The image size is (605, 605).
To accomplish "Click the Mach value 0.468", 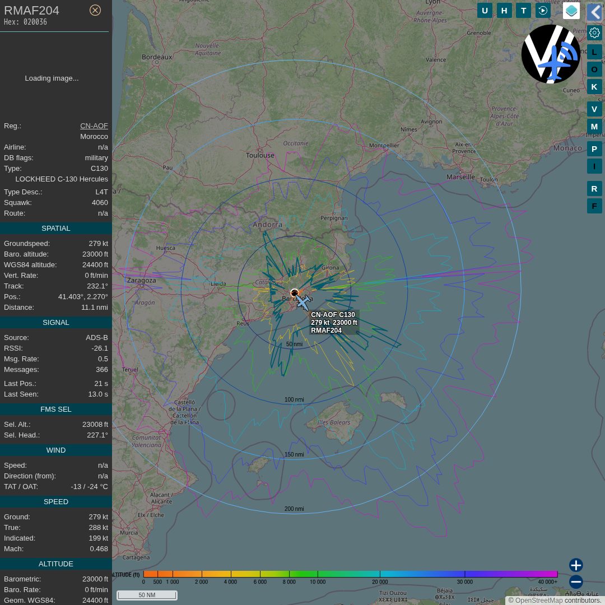I will pyautogui.click(x=99, y=548).
